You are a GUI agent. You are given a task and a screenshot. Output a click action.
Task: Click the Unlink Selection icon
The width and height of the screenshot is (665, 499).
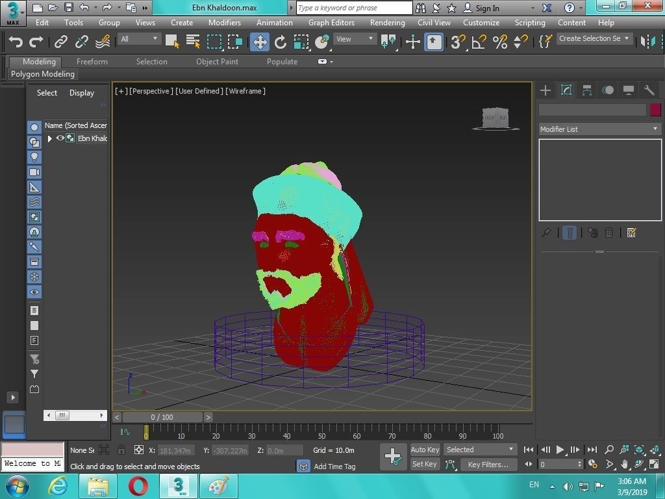[x=81, y=42]
